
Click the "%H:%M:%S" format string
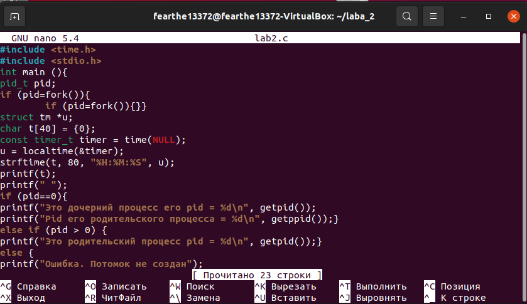[x=119, y=162]
